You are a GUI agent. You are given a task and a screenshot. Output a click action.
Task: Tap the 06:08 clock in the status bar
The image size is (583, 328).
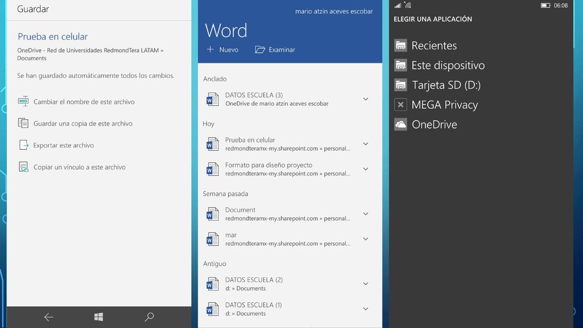tap(561, 5)
